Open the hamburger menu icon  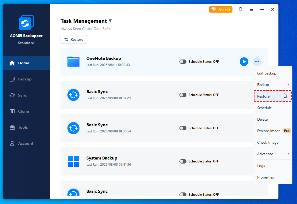tap(251, 9)
